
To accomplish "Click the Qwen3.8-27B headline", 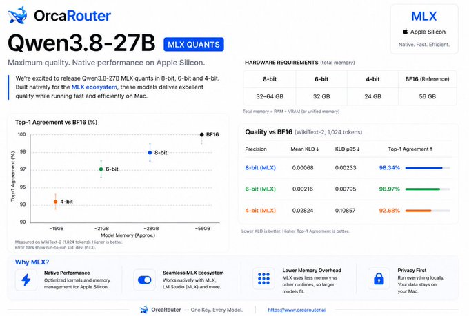I will pyautogui.click(x=81, y=43).
